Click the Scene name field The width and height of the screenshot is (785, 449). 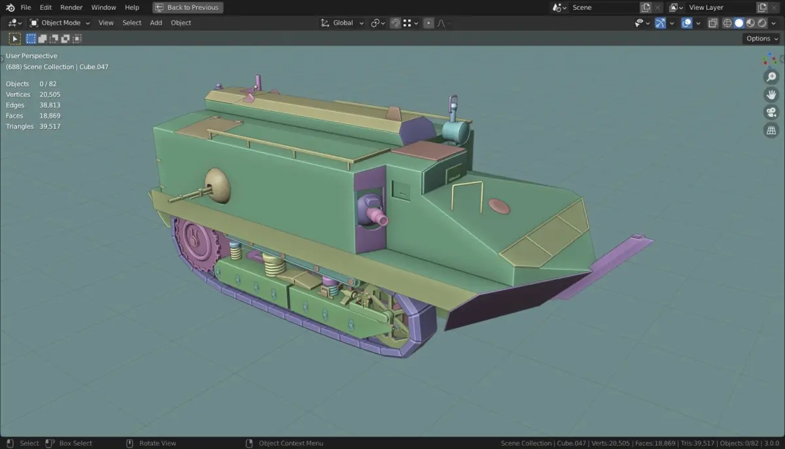pyautogui.click(x=604, y=7)
